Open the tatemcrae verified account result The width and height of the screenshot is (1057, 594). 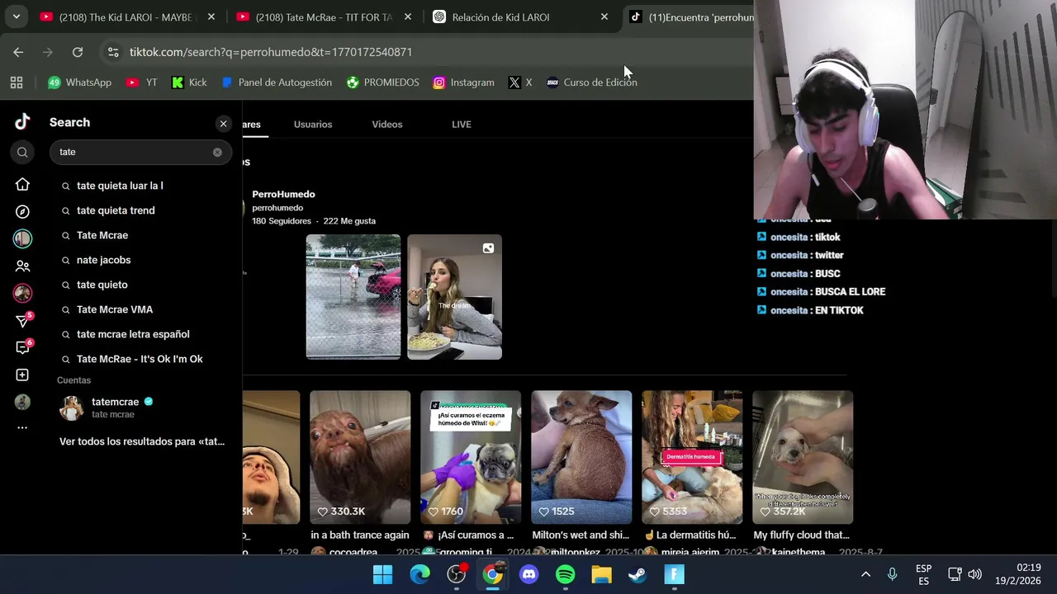(140, 408)
